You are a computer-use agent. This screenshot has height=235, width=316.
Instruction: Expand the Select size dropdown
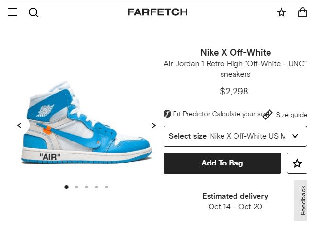click(x=235, y=136)
